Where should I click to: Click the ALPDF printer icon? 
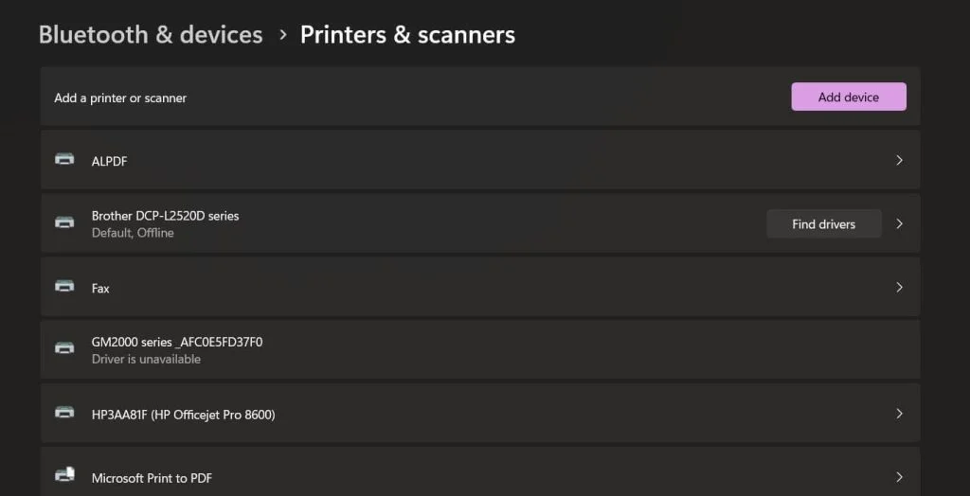tap(64, 160)
